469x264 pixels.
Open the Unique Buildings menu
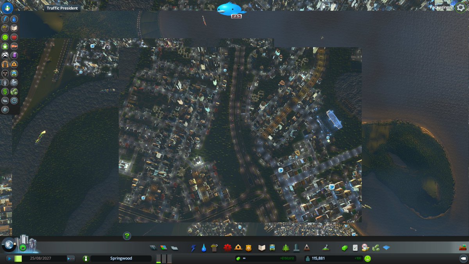[x=296, y=248]
